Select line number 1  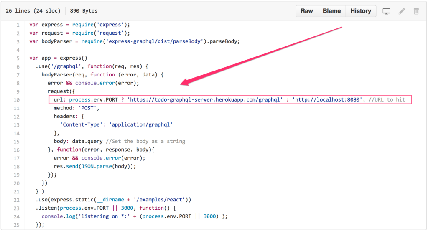tap(18, 25)
